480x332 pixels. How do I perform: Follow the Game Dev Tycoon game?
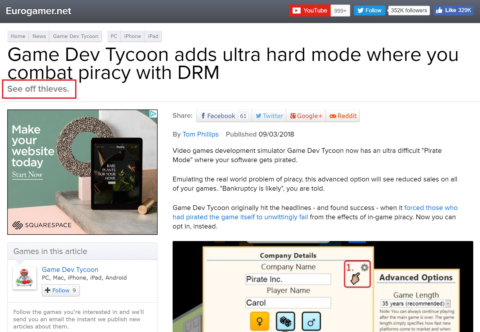(x=61, y=290)
